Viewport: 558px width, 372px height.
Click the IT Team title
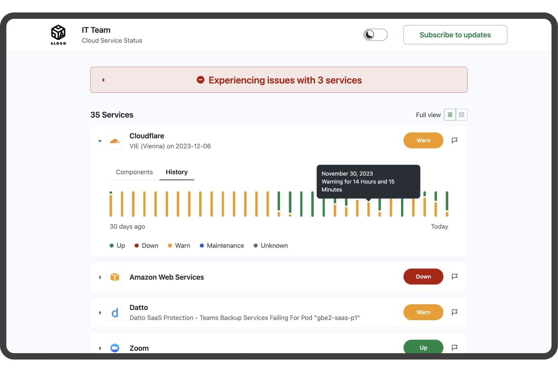(x=96, y=30)
